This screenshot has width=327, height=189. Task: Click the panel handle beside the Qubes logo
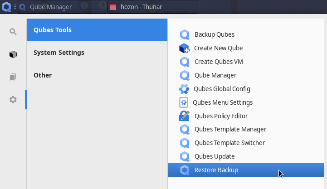(15, 7)
